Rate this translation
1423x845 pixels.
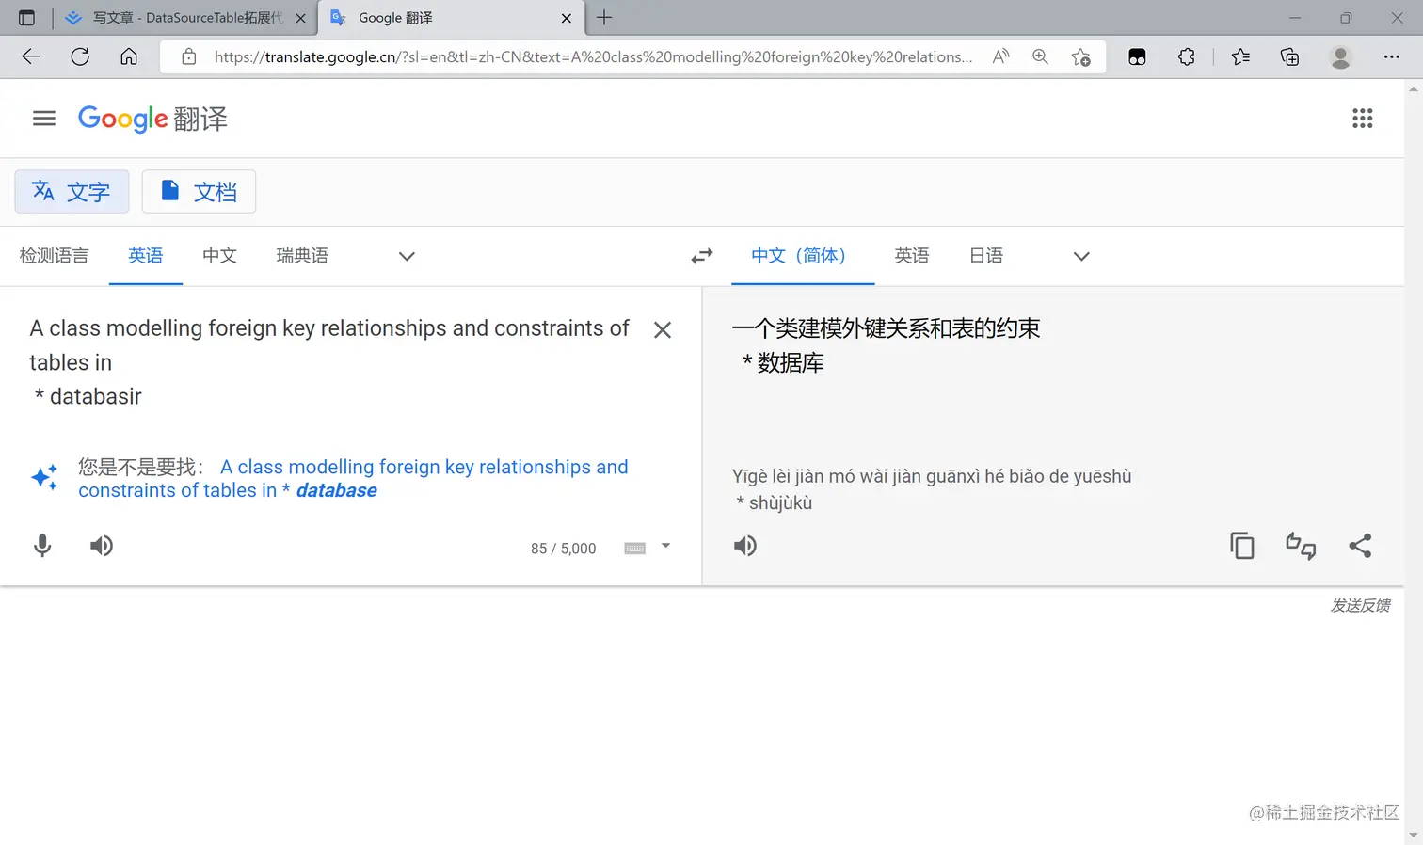[x=1301, y=546]
